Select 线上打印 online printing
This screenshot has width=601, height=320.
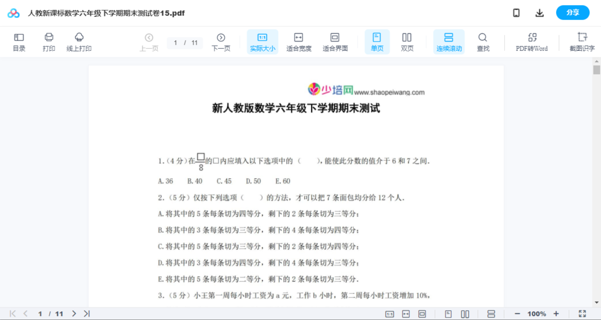(79, 42)
